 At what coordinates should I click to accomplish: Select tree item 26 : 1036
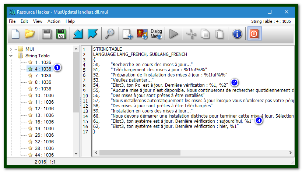pos(44,135)
